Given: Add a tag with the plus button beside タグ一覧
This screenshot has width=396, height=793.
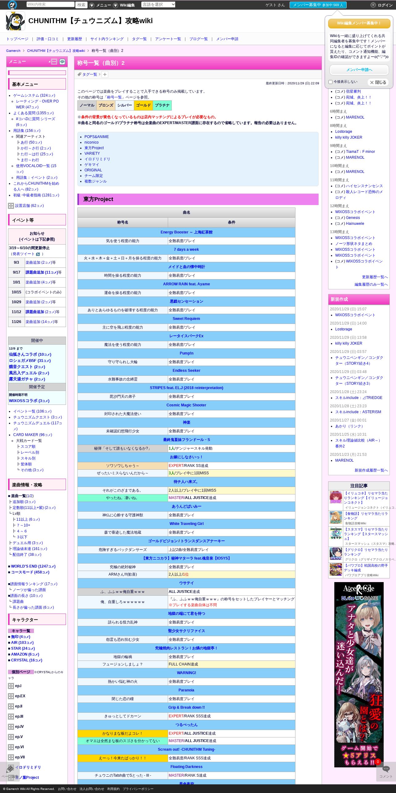Looking at the screenshot, I should click(x=105, y=74).
